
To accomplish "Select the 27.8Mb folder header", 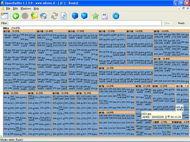I will [x=83, y=31].
